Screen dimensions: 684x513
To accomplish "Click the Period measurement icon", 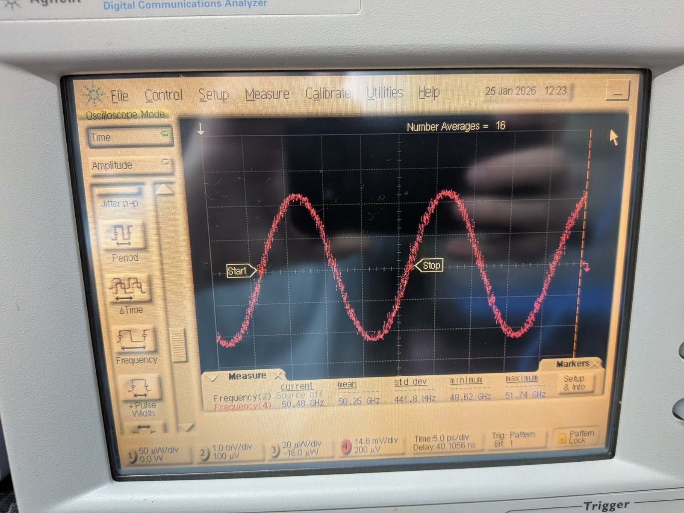I will pyautogui.click(x=123, y=236).
